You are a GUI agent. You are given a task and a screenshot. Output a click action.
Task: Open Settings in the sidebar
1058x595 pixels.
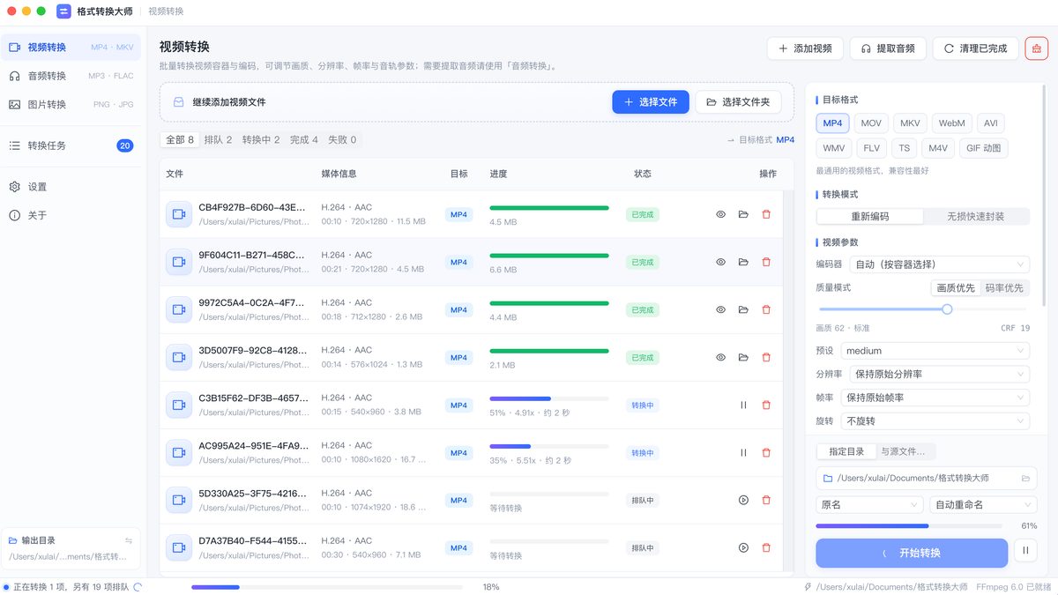71,187
